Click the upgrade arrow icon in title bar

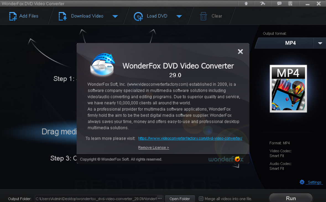click(x=246, y=4)
